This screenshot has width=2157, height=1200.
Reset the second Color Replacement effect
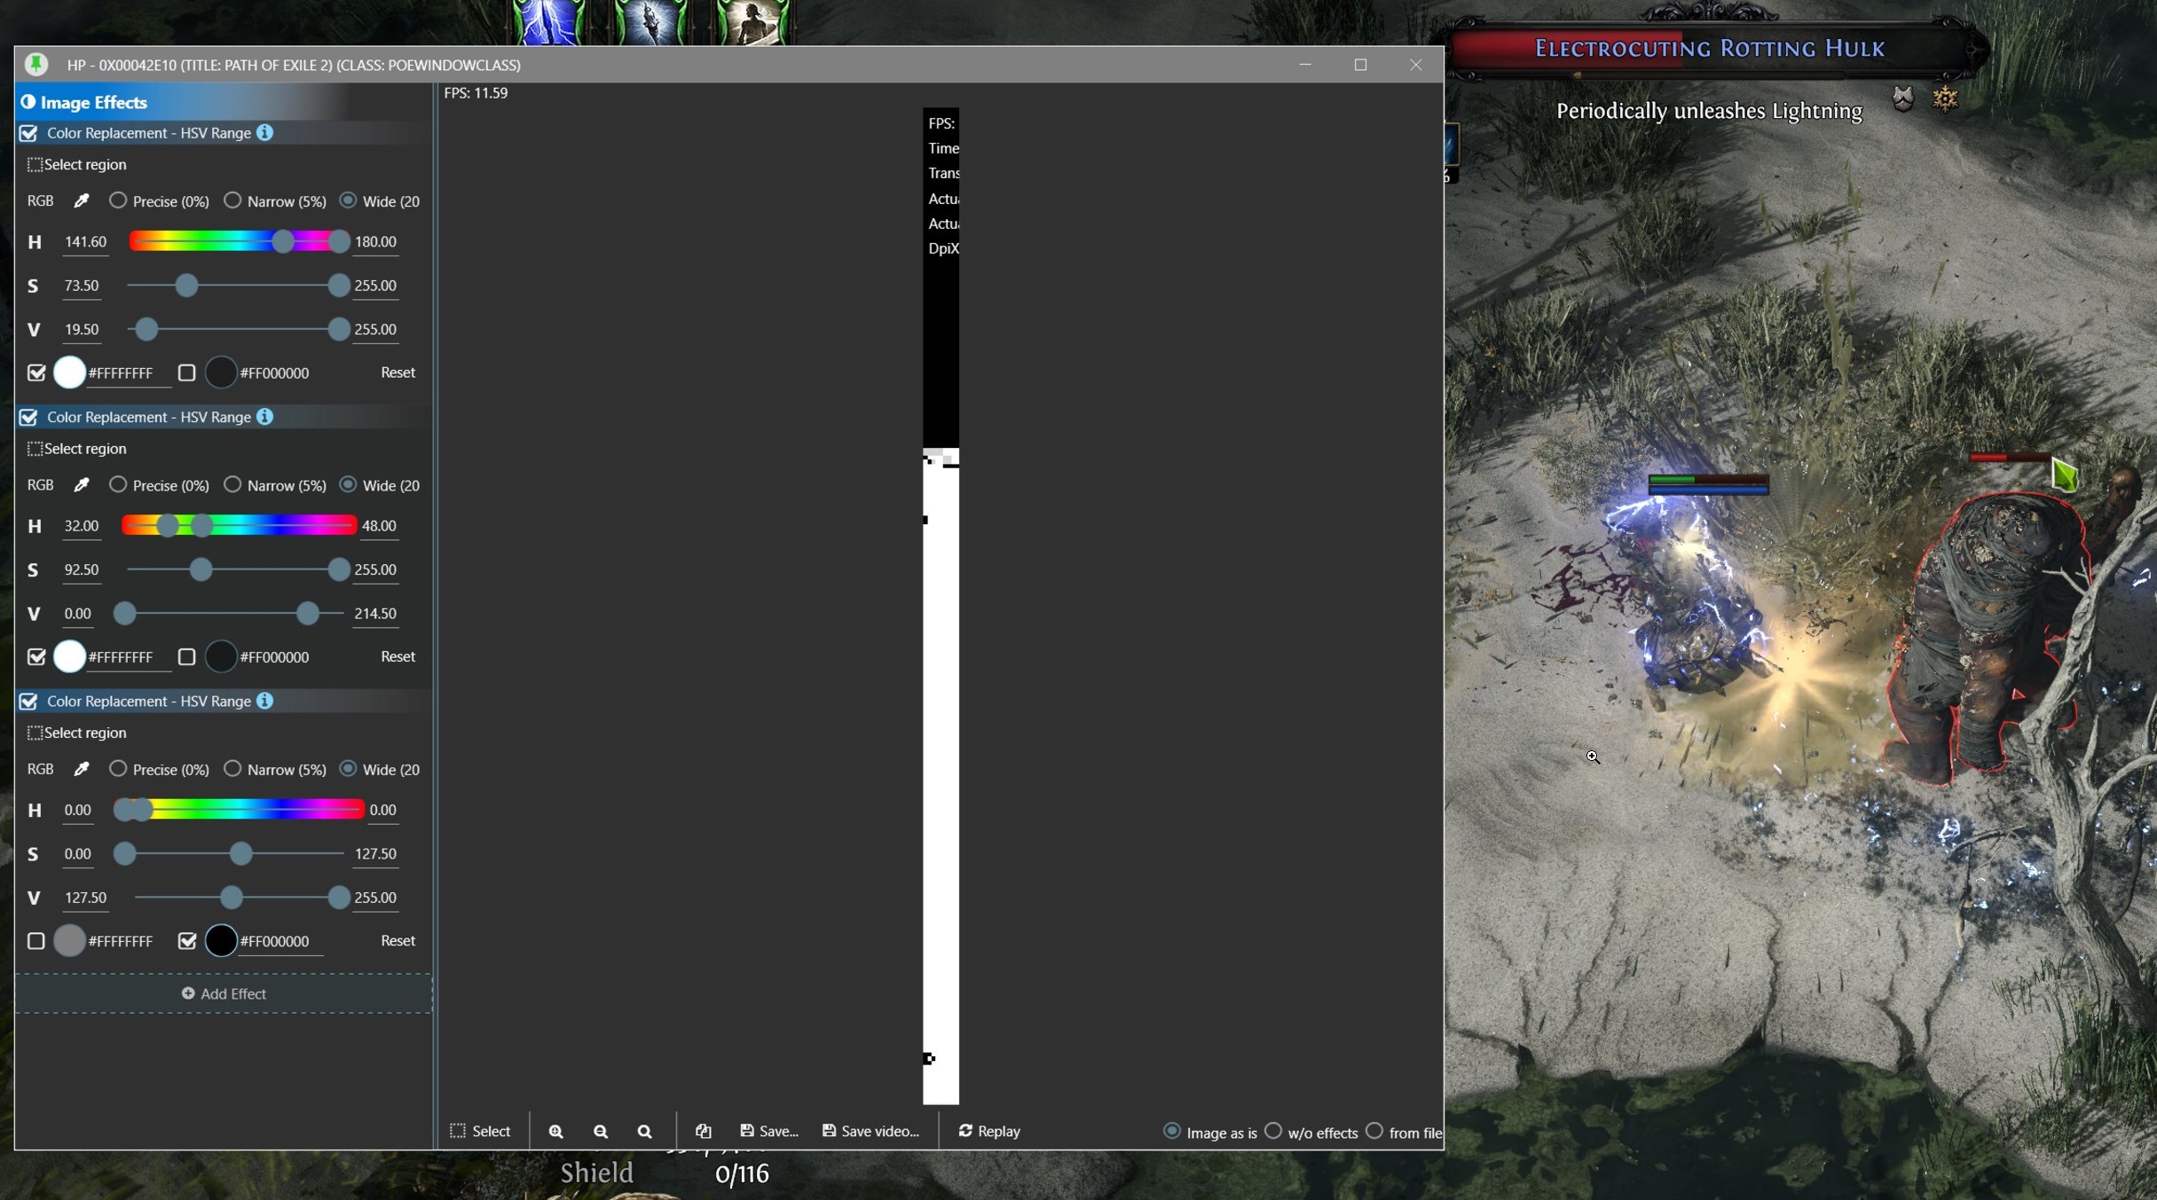[x=398, y=656]
